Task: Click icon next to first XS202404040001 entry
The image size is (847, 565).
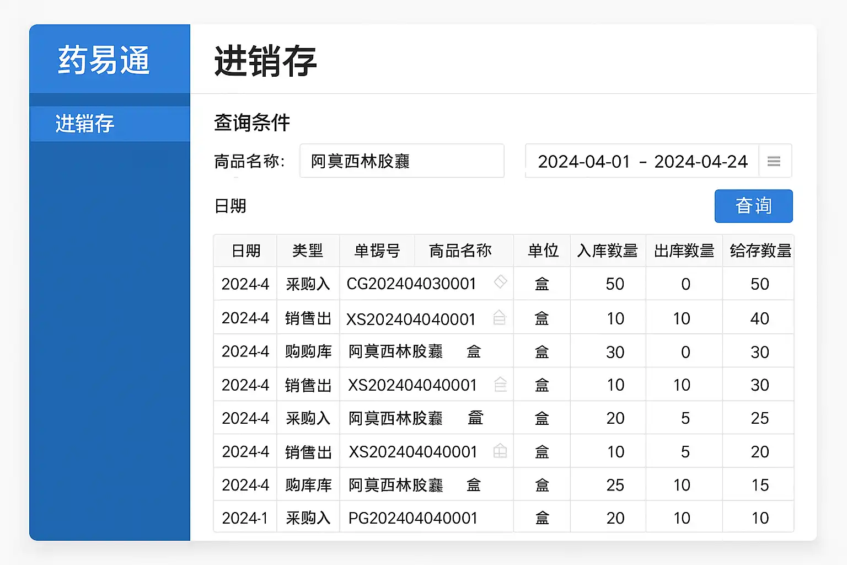Action: (499, 317)
